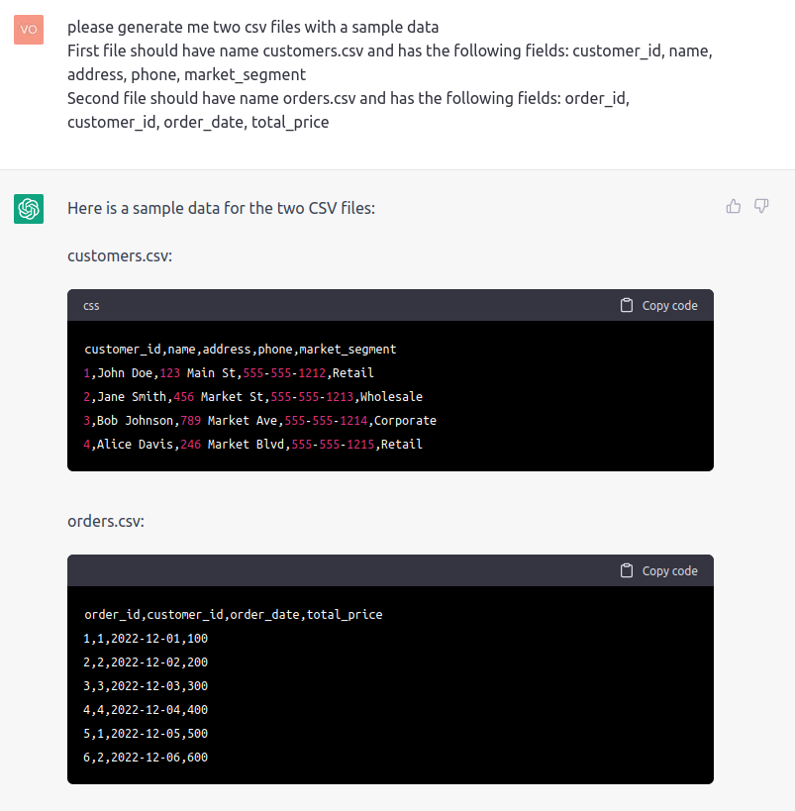Image resolution: width=795 pixels, height=811 pixels.
Task: Click the customer_id header line in code
Action: click(x=241, y=350)
